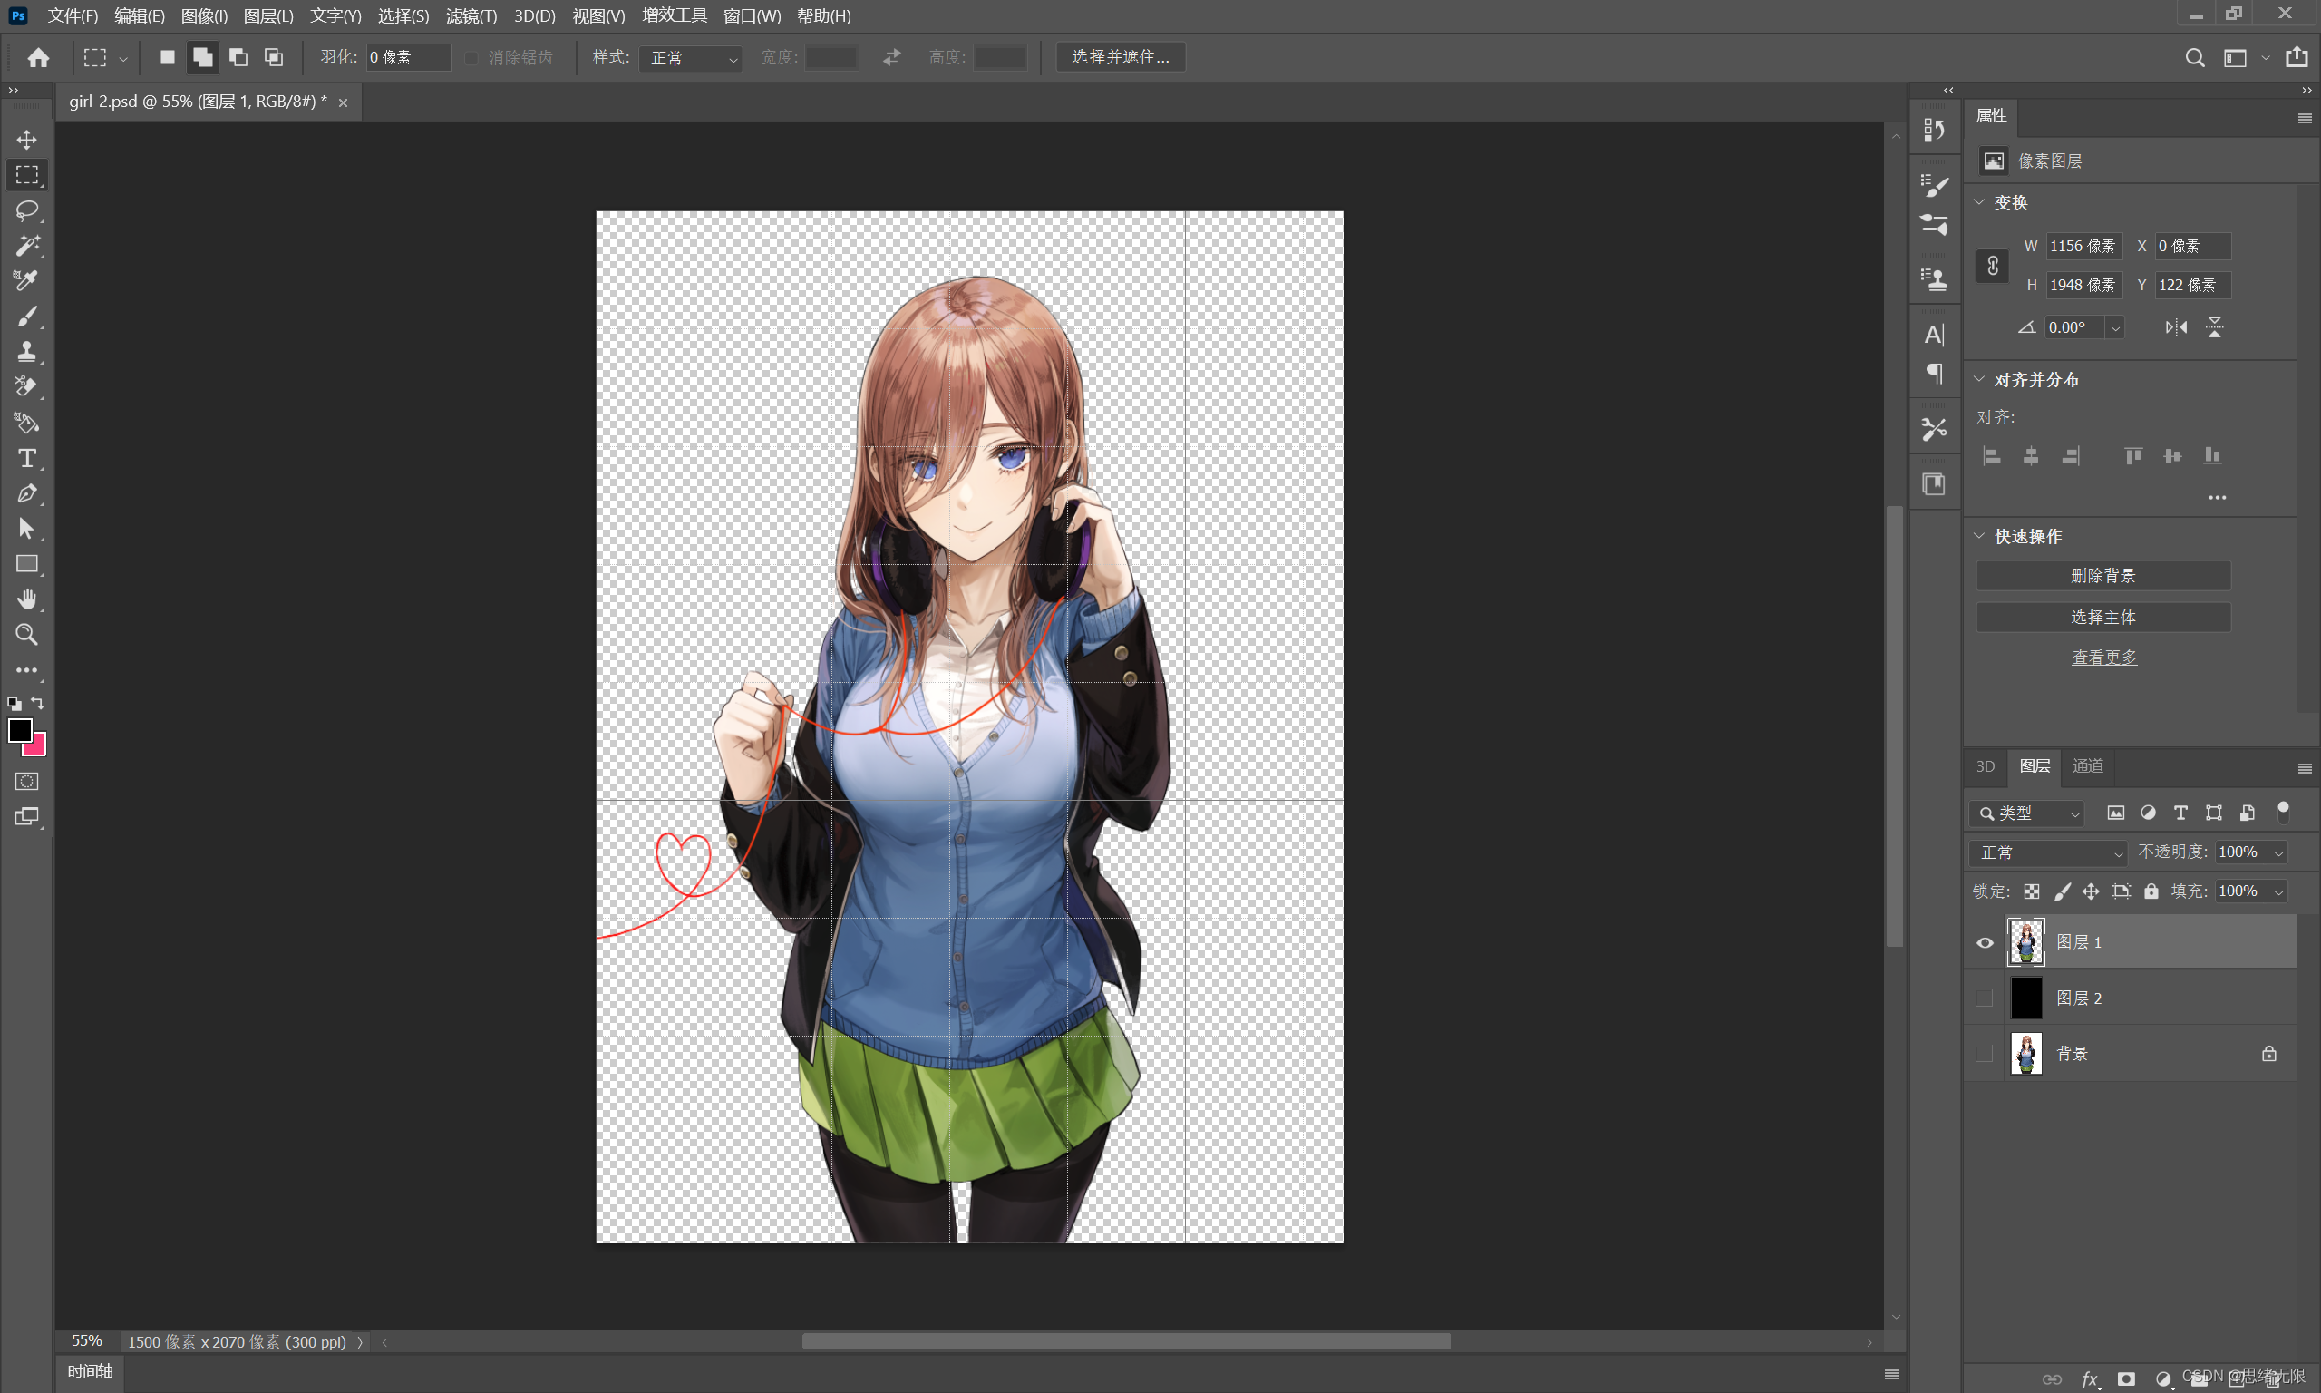Toggle lock image pixels brush icon
Image resolution: width=2321 pixels, height=1393 pixels.
(x=2062, y=891)
